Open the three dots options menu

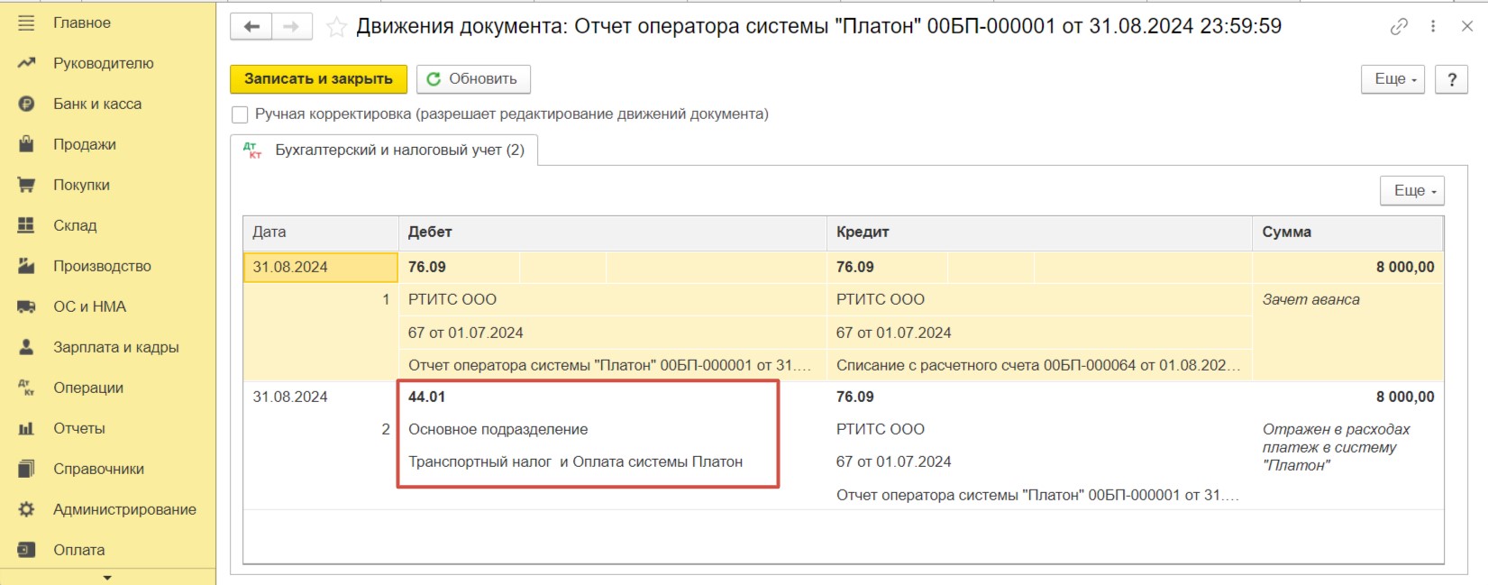coord(1433,27)
